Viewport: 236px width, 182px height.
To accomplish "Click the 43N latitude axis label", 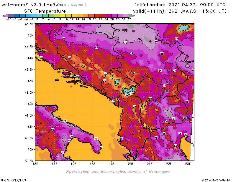I will (30, 81).
